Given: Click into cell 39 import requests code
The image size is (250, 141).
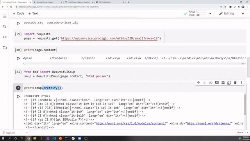Looking at the screenshot, I should tap(94, 36).
